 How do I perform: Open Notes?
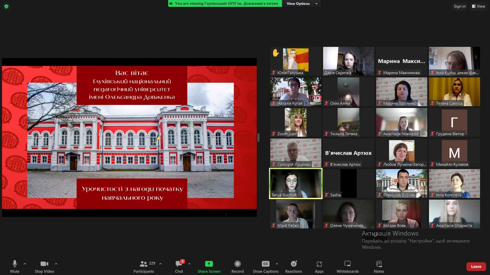(x=379, y=266)
